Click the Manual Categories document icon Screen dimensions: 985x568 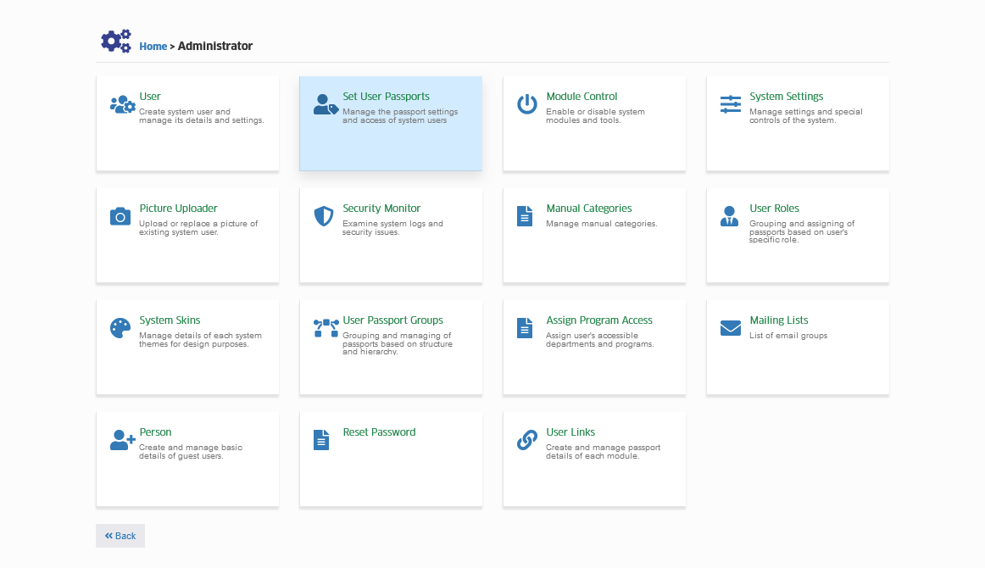[x=525, y=216]
